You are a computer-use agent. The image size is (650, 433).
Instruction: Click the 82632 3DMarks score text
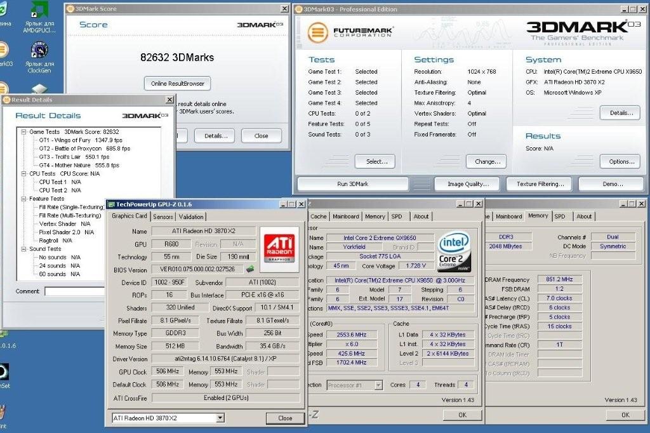coord(177,57)
